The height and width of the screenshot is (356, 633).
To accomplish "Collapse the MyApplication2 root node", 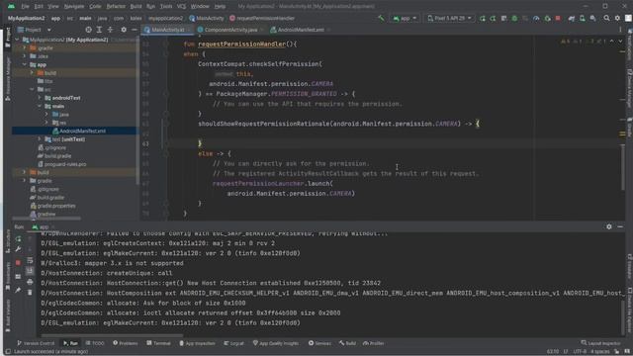I will 18,40.
